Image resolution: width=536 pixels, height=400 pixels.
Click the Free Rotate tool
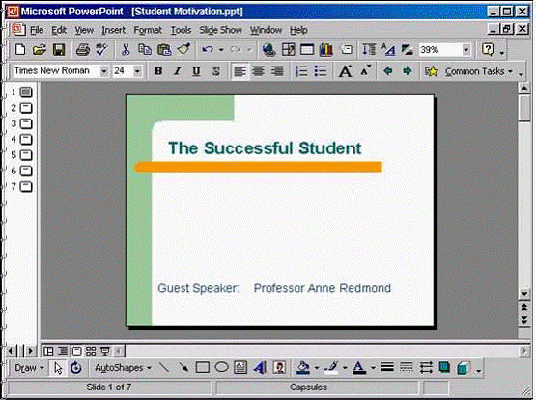pyautogui.click(x=76, y=368)
